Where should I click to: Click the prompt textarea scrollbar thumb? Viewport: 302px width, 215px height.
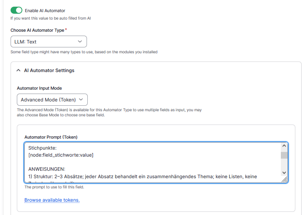(x=284, y=155)
